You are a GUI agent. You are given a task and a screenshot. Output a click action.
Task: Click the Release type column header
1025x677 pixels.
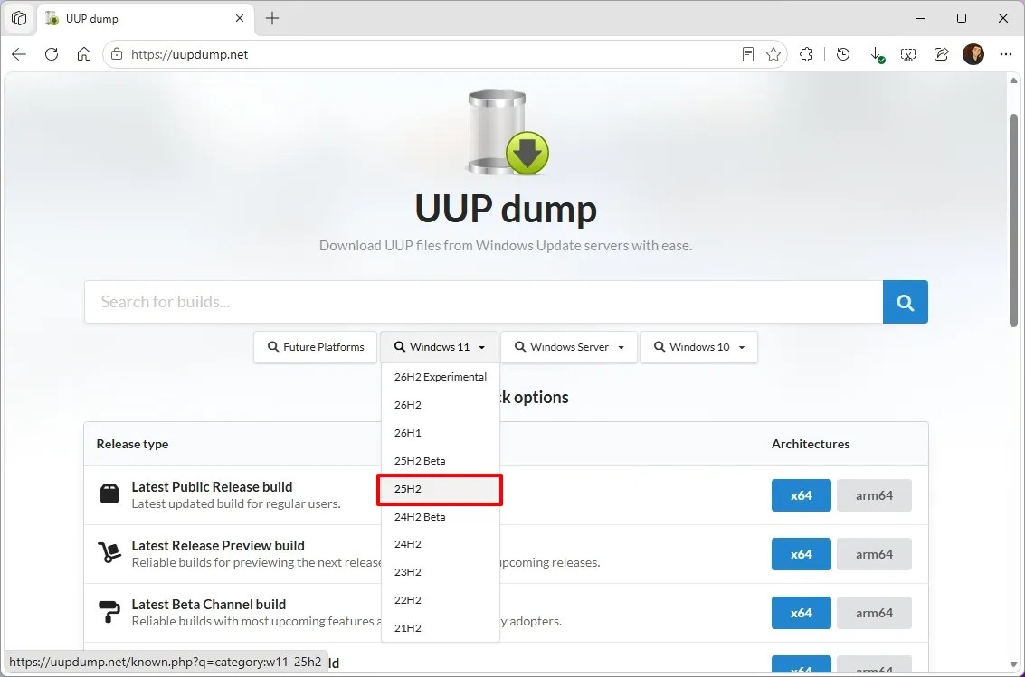tap(132, 444)
